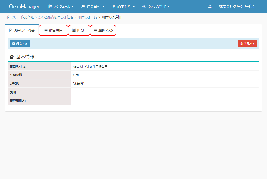Navigate to 項目リスト一覧 breadcrumb
This screenshot has width=267, height=180.
(x=88, y=17)
